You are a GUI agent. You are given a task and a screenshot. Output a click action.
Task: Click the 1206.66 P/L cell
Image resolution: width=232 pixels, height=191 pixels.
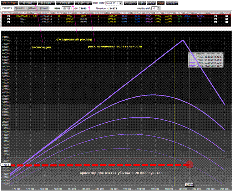coord(112,22)
